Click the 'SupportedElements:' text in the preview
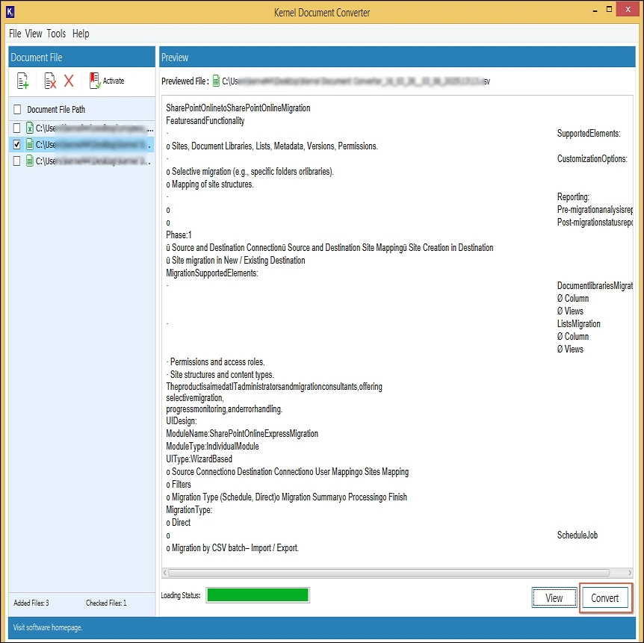This screenshot has height=643, width=644. point(589,134)
